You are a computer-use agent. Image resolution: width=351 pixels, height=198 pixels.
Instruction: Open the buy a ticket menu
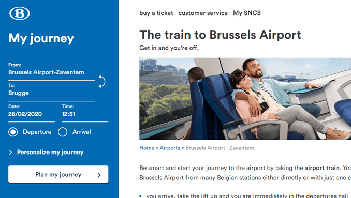click(x=156, y=13)
